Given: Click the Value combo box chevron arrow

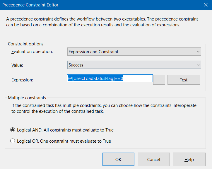Looking at the screenshot, I should tap(198, 65).
